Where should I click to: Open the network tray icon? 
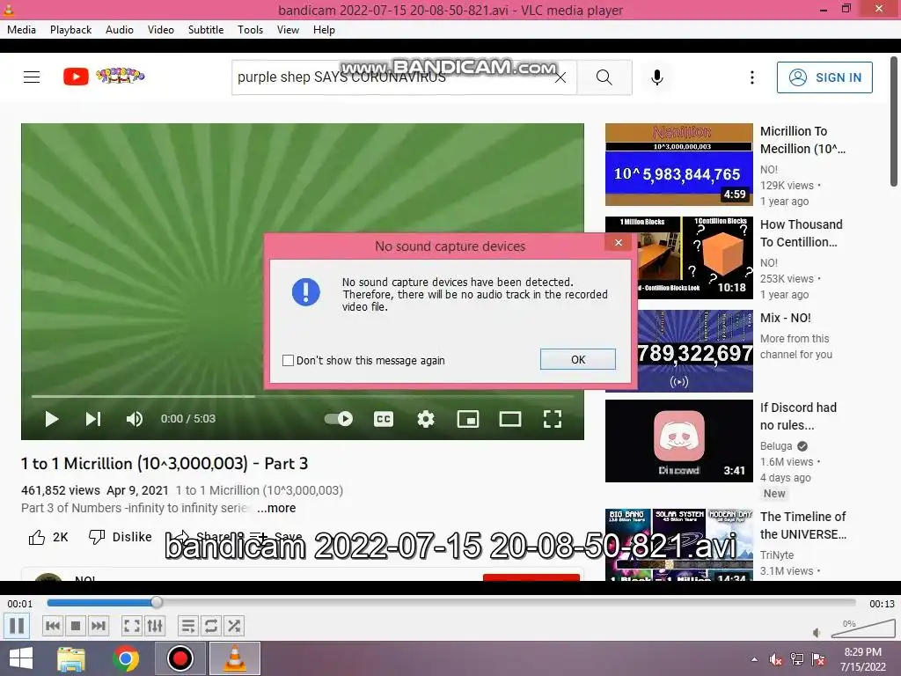(x=797, y=659)
